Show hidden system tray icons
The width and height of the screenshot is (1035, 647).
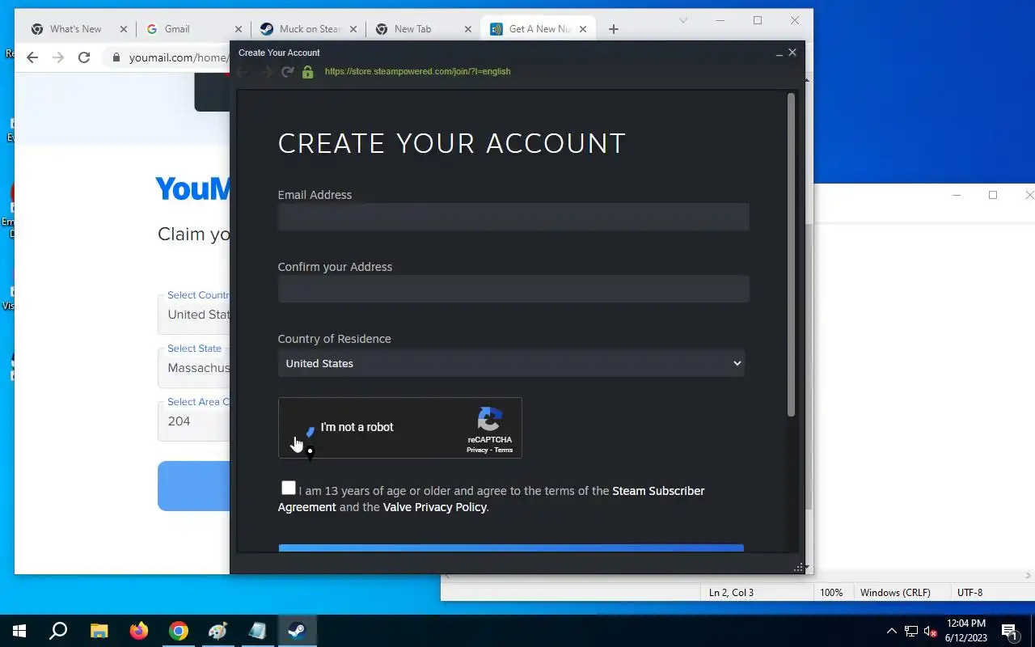pyautogui.click(x=892, y=631)
